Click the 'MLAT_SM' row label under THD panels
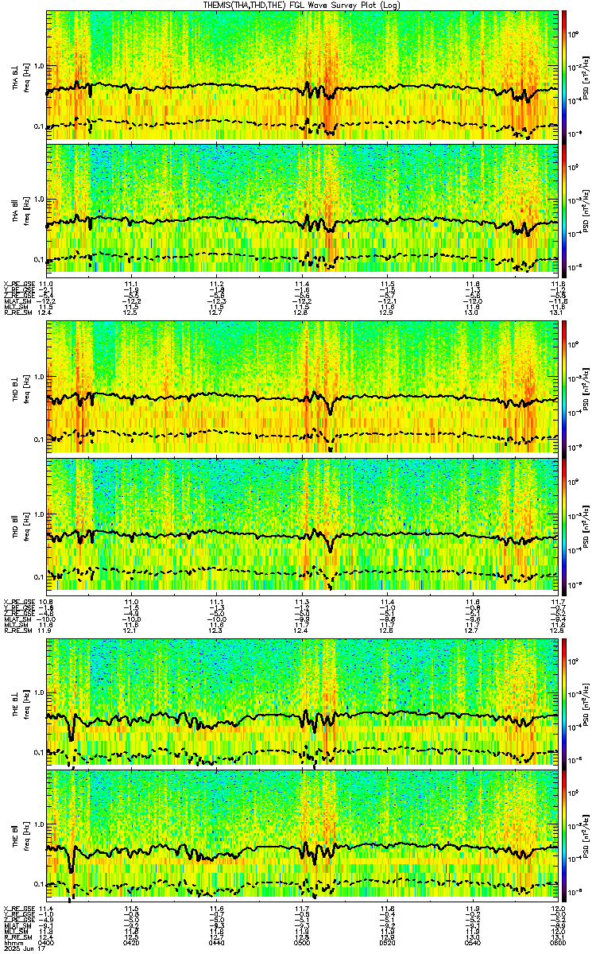 pos(17,618)
